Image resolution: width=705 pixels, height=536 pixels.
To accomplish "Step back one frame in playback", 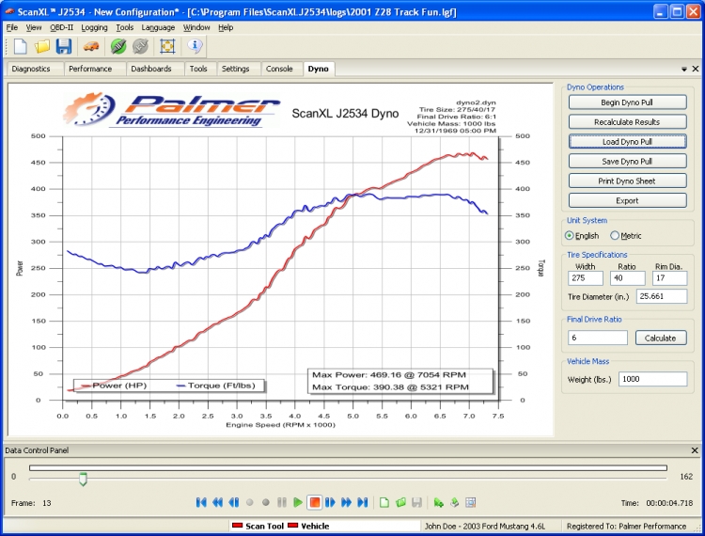I will tap(233, 503).
